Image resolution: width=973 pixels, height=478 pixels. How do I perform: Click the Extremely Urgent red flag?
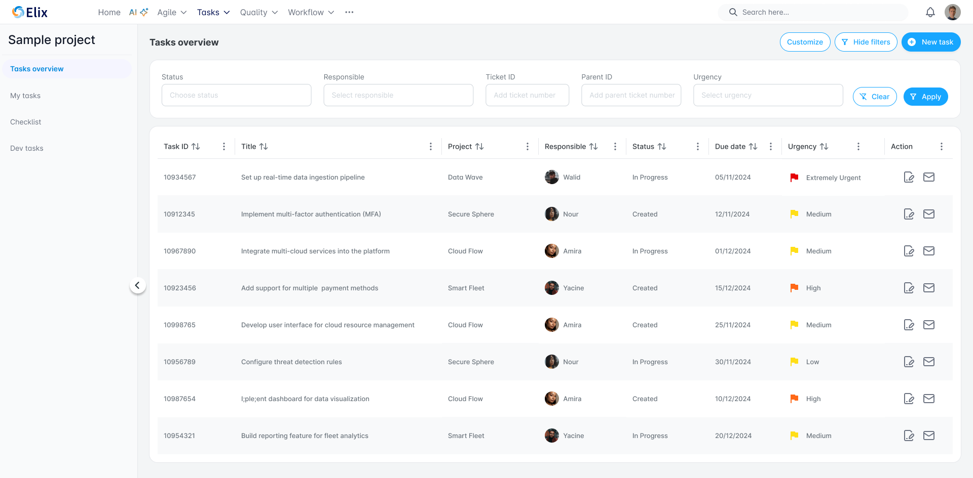[x=794, y=178]
